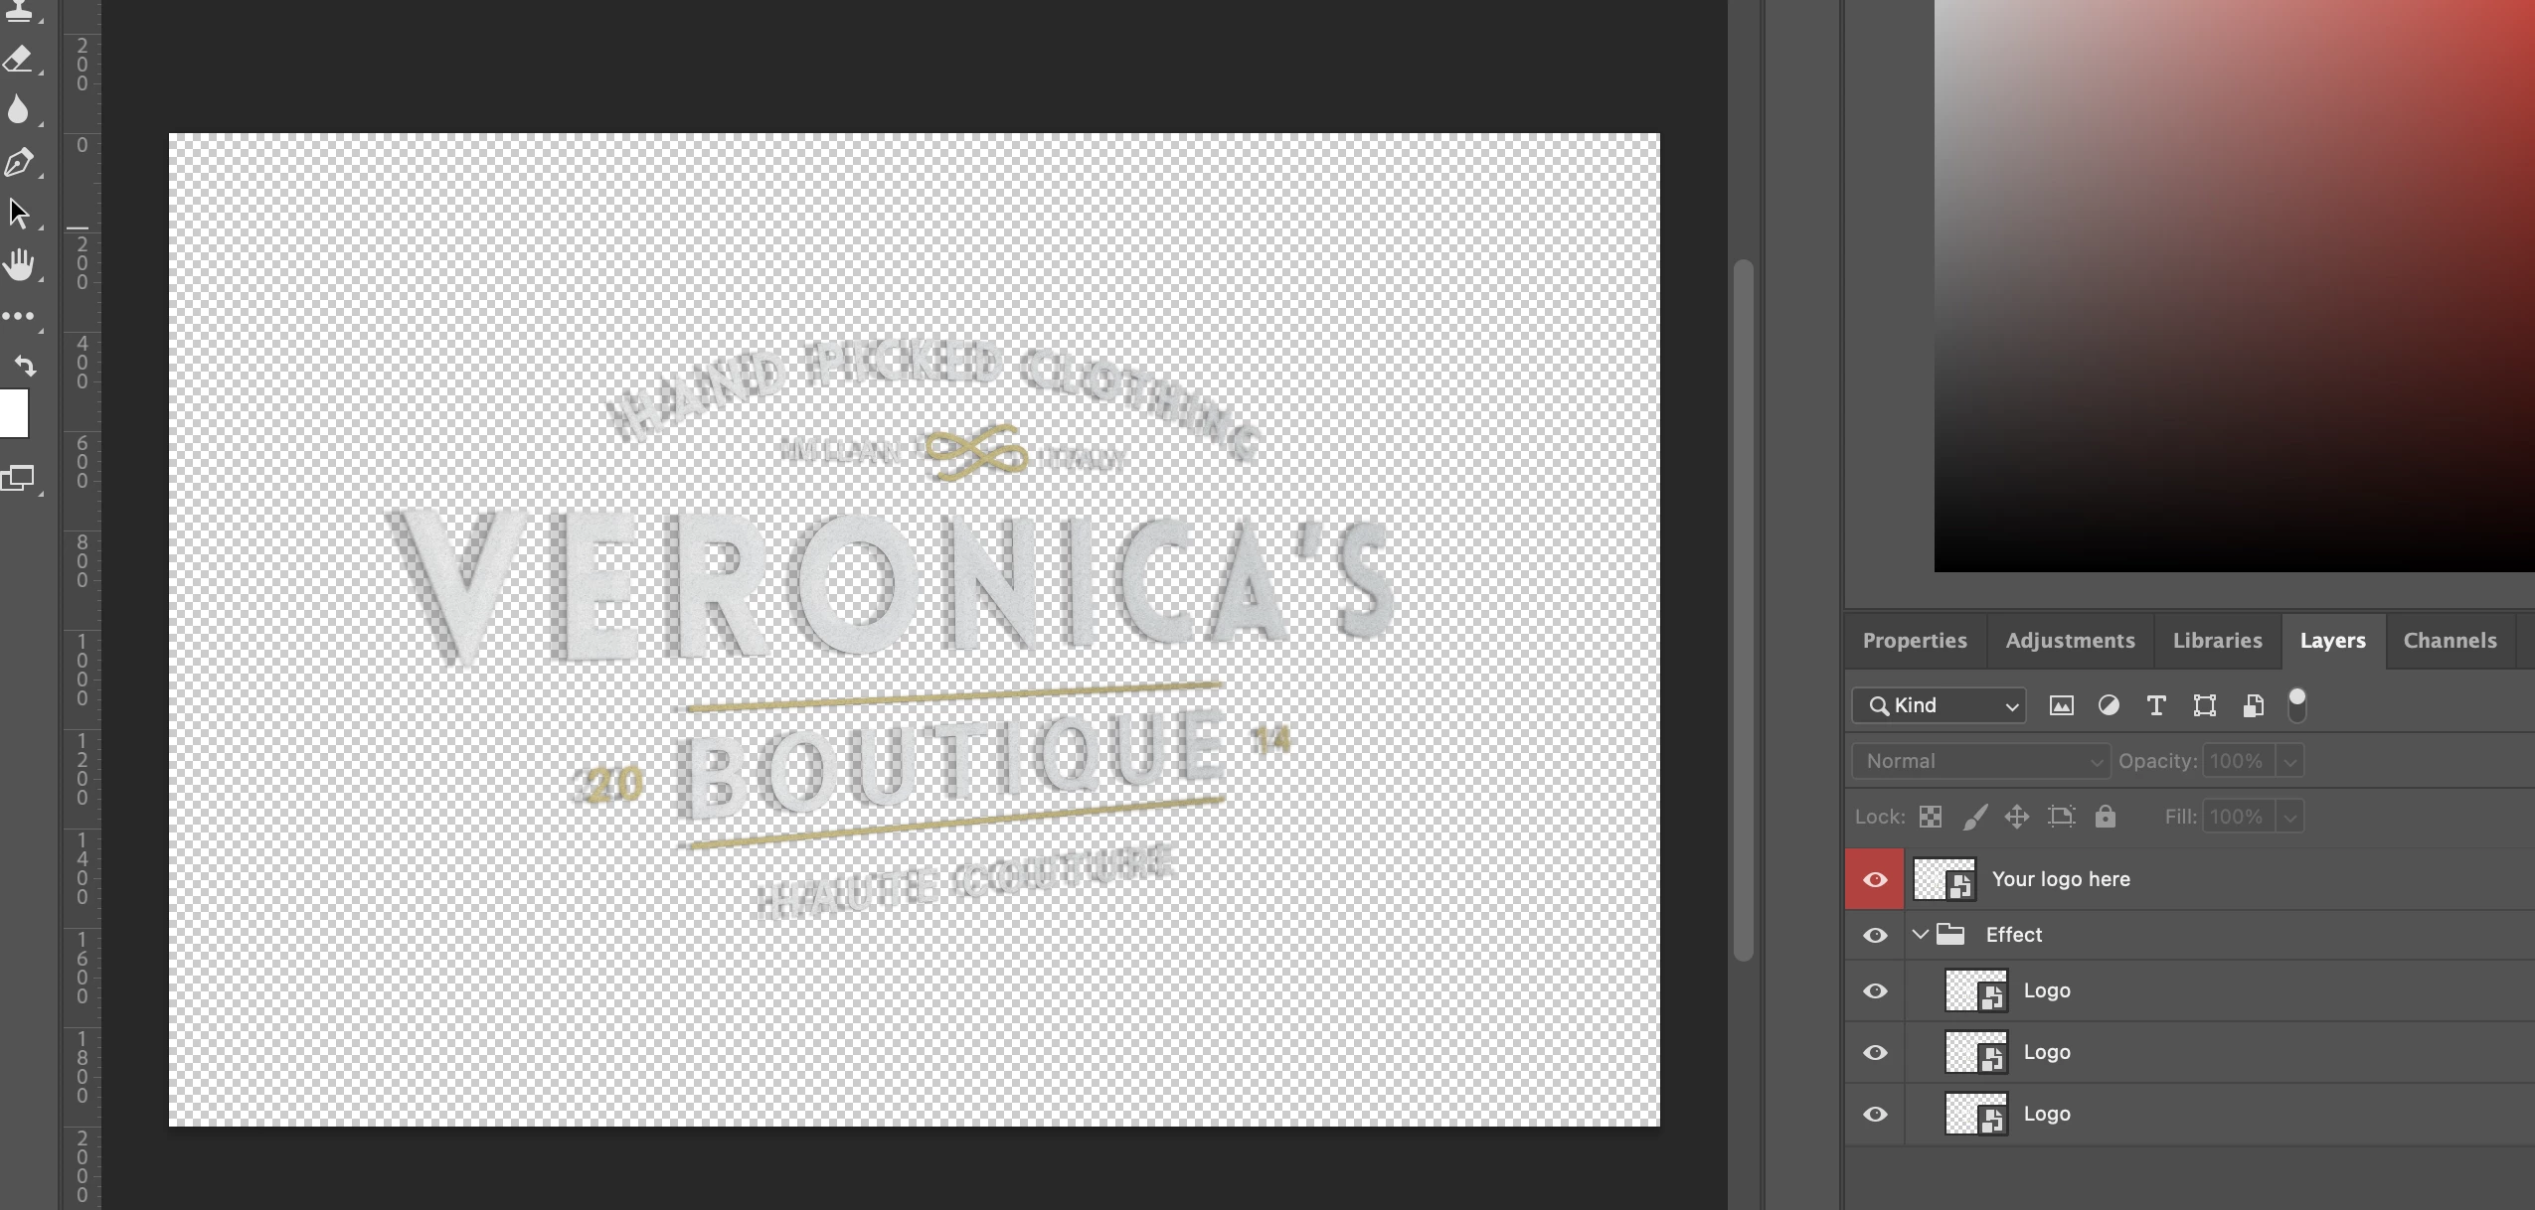Turn layer filtering on or off
This screenshot has height=1210, width=2535.
pos(2296,703)
